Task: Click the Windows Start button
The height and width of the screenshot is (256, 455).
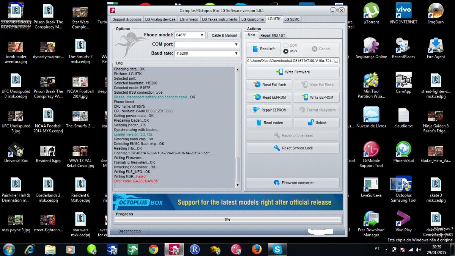Action: [x=8, y=249]
